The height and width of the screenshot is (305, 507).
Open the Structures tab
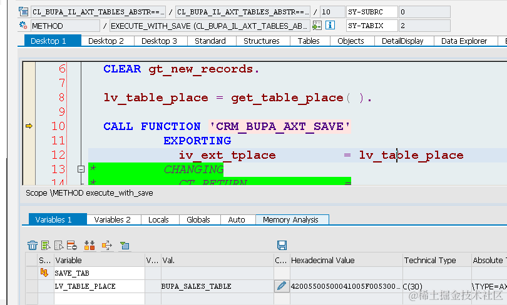(262, 41)
